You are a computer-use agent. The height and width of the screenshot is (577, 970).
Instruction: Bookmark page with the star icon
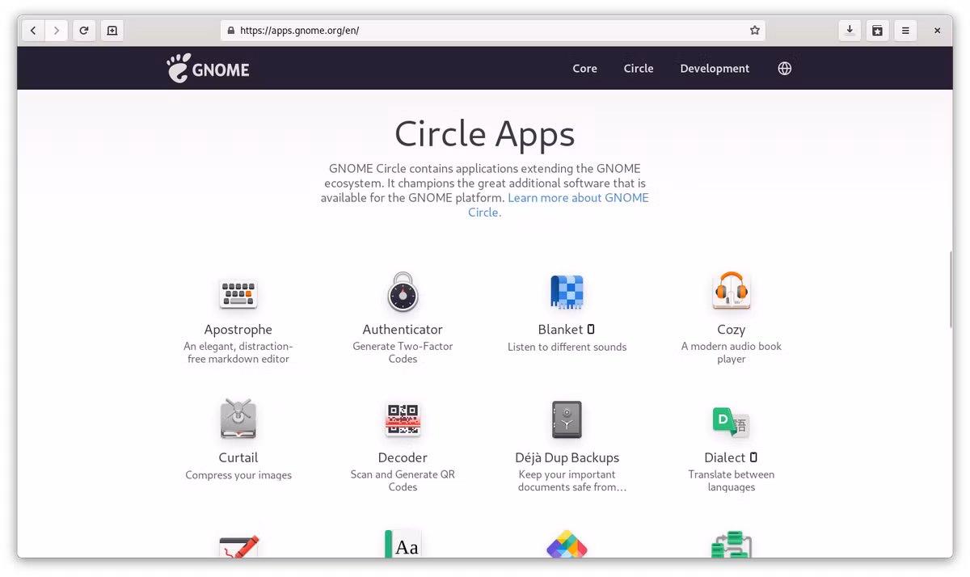[x=754, y=31]
